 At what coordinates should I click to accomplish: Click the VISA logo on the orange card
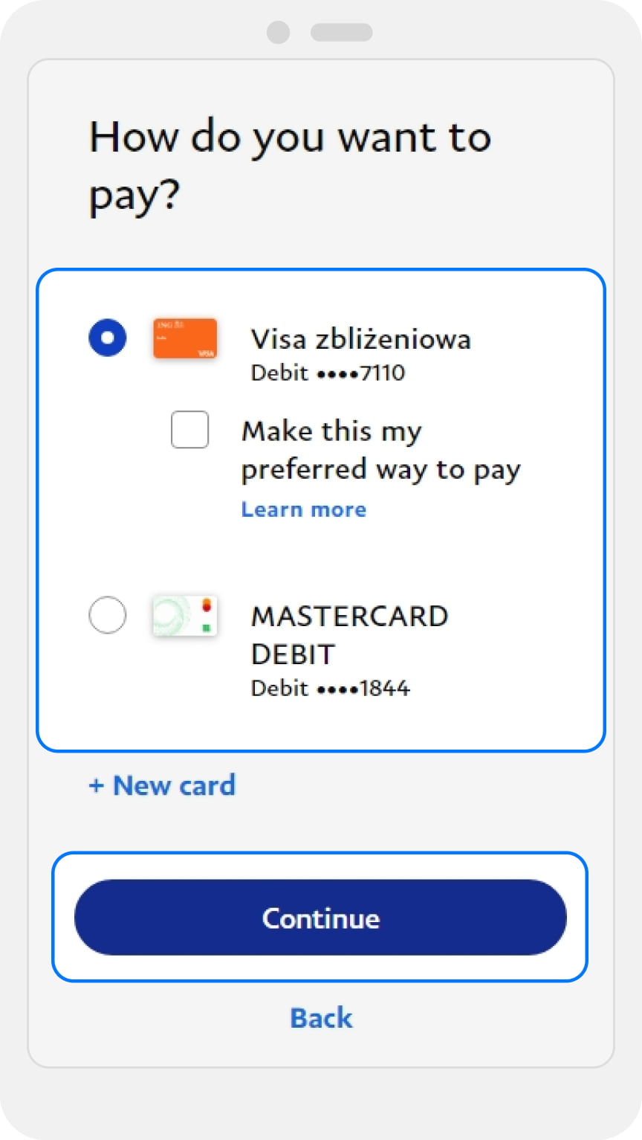click(207, 353)
